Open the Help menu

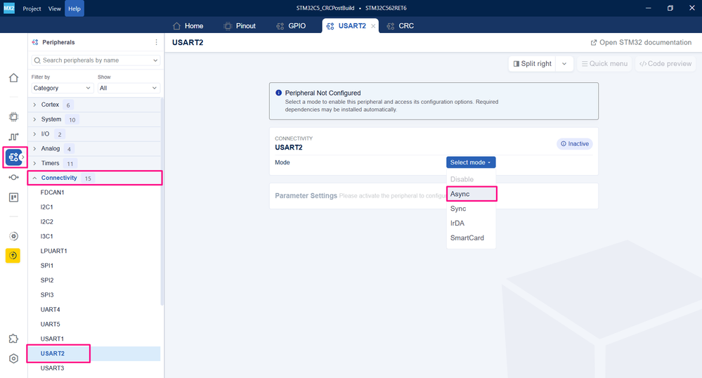point(74,8)
